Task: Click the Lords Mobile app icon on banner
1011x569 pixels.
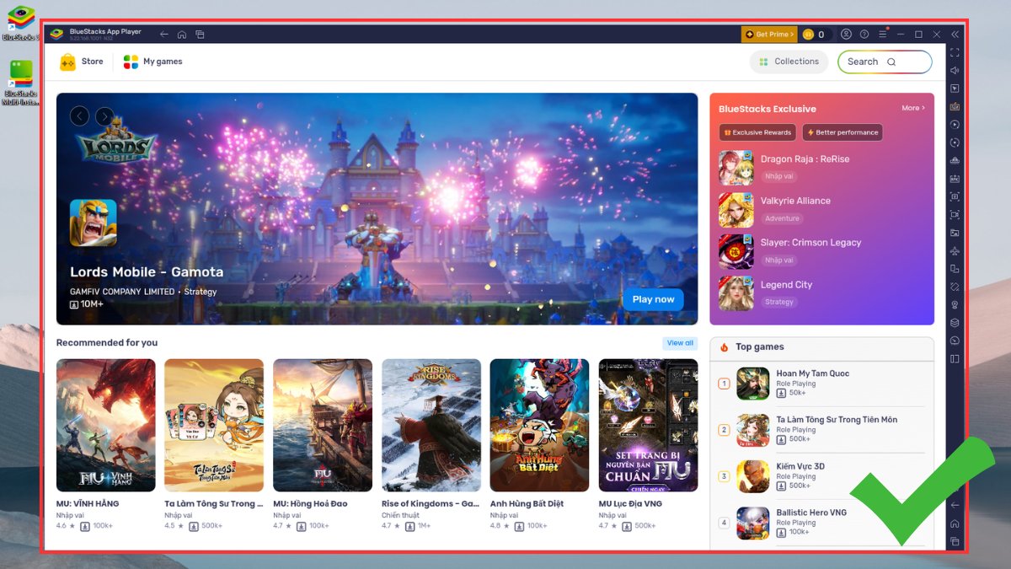Action: coord(93,223)
